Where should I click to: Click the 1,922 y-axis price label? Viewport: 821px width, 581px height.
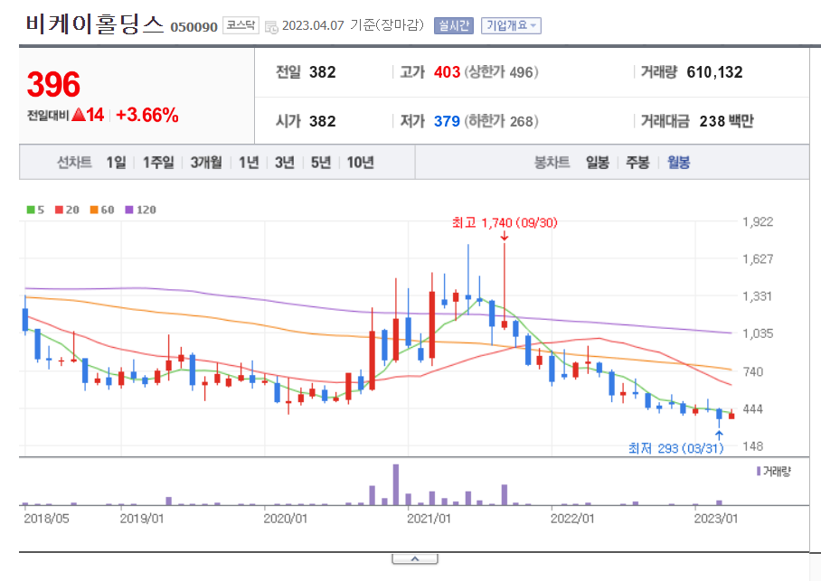click(758, 221)
